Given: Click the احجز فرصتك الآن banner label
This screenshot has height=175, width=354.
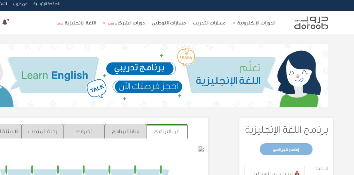Looking at the screenshot, I should [148, 86].
